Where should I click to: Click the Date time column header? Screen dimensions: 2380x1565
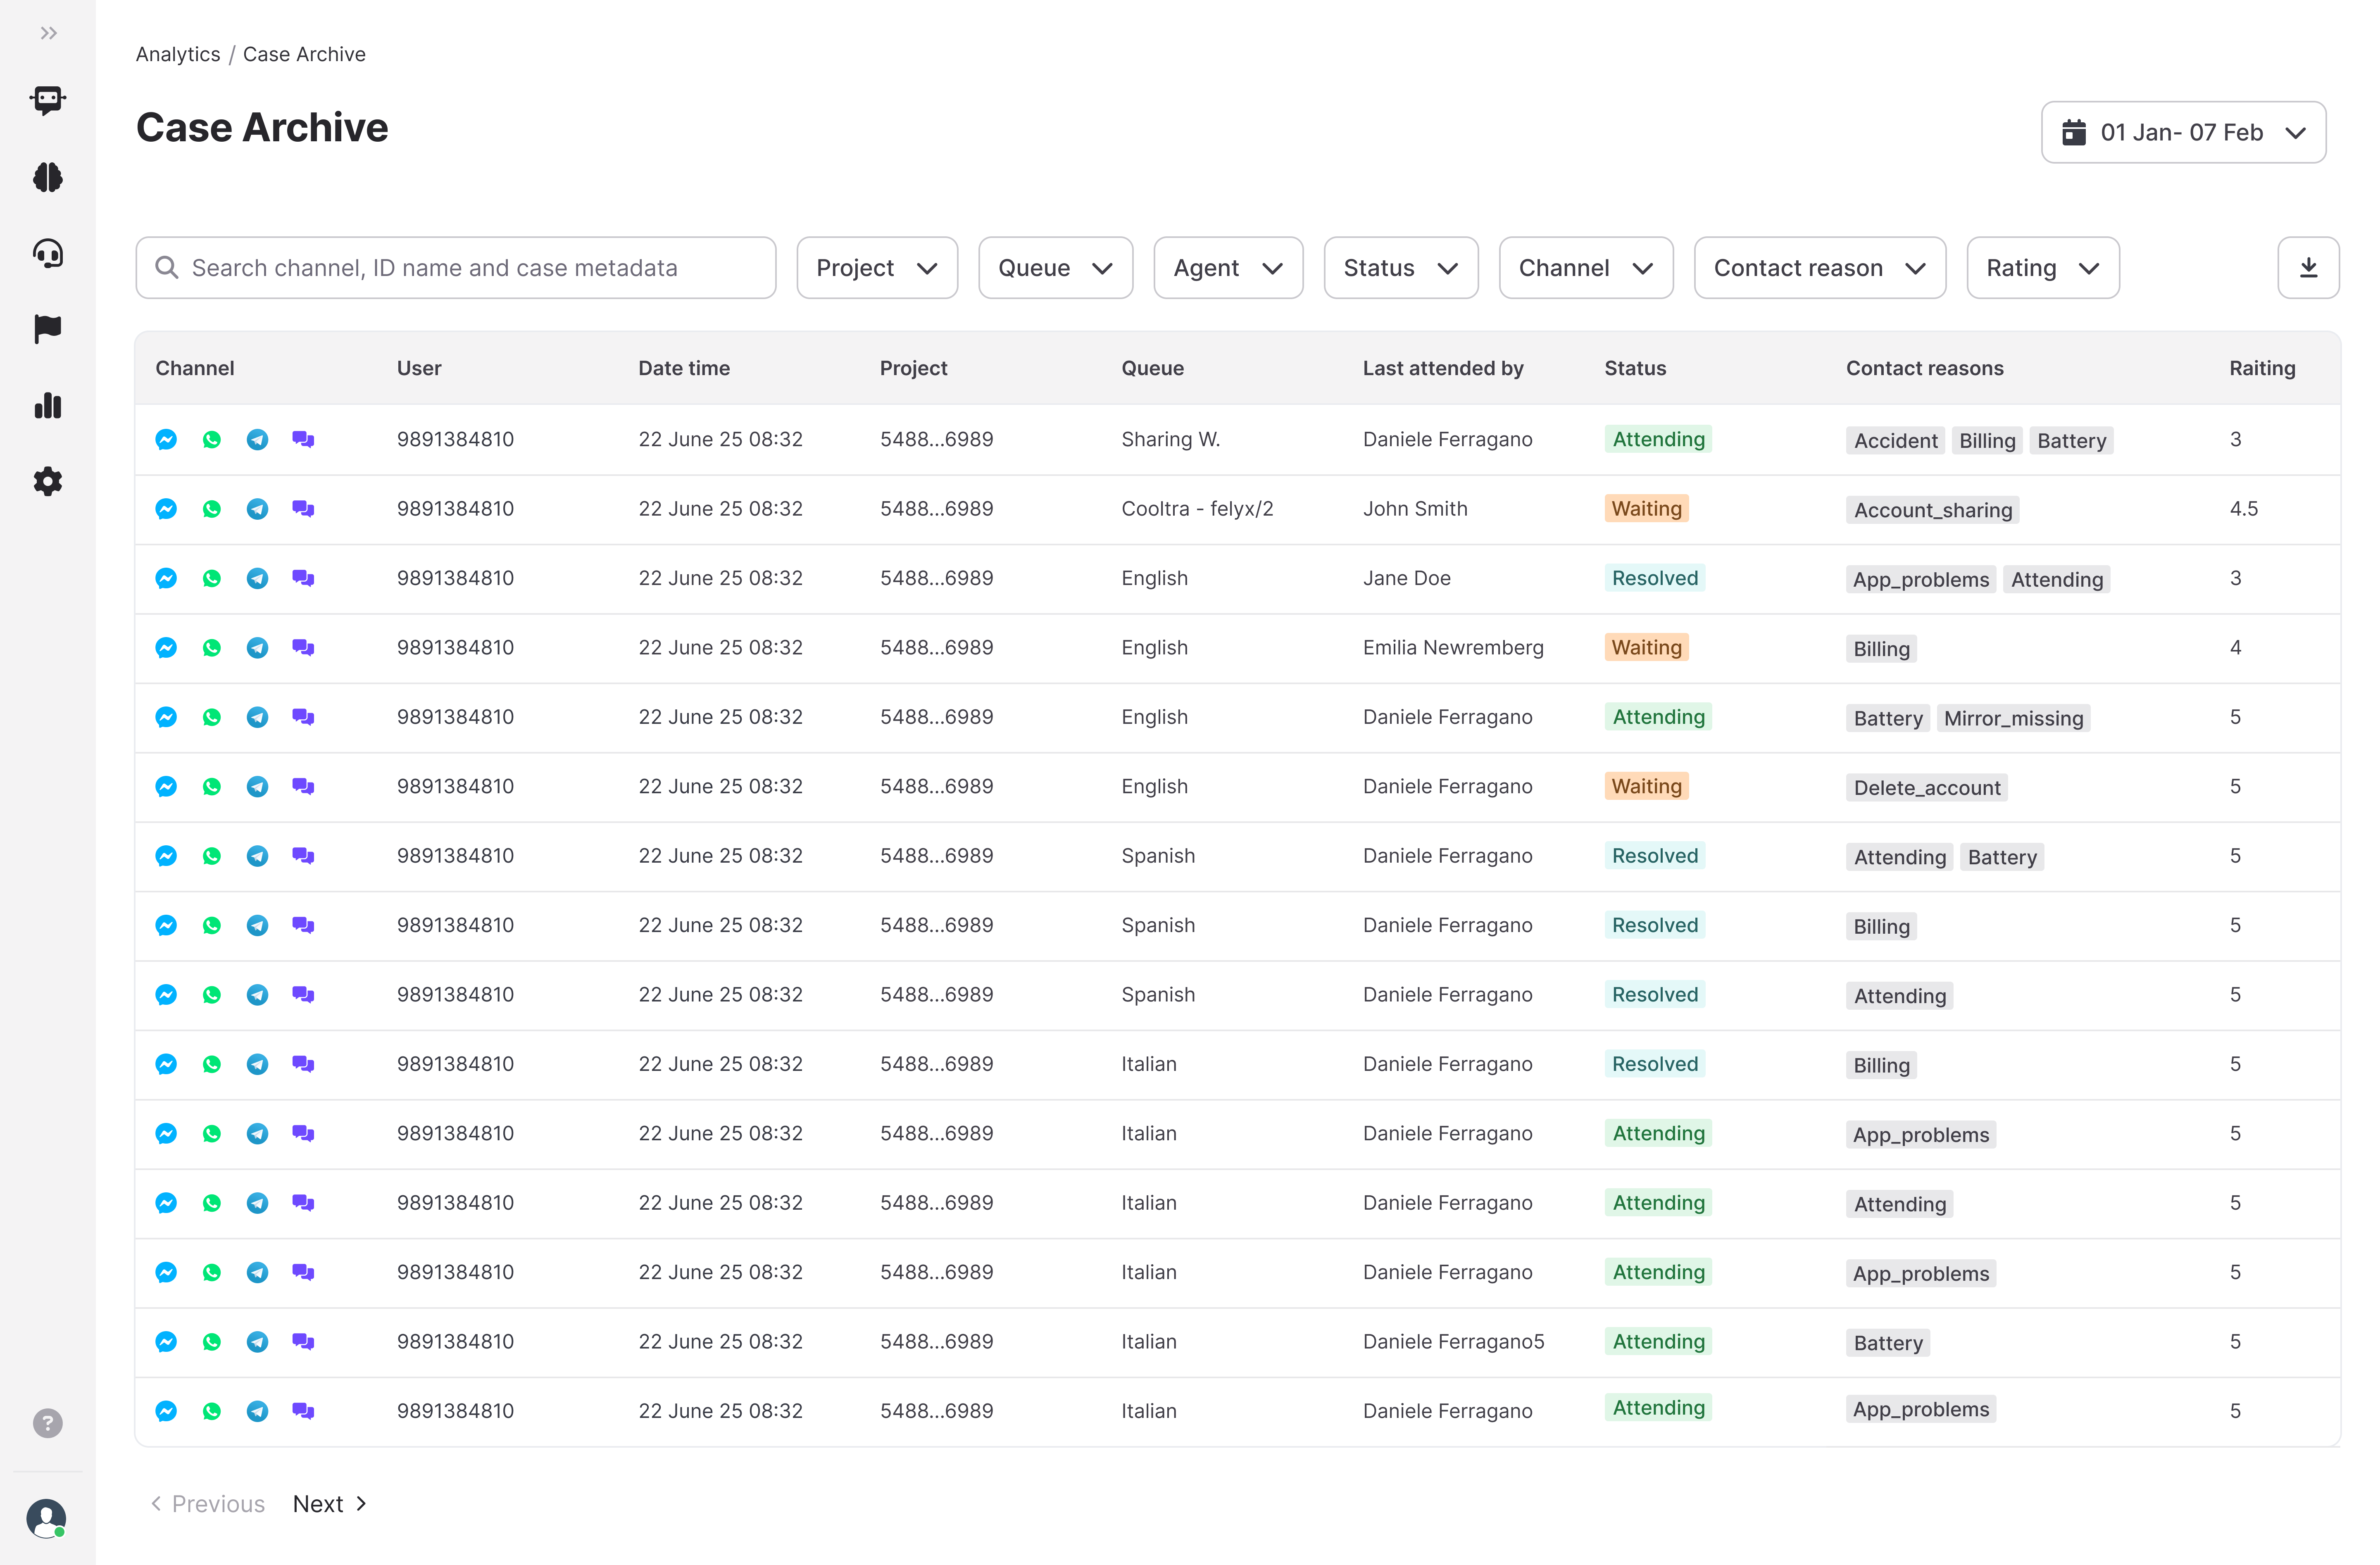click(x=684, y=368)
